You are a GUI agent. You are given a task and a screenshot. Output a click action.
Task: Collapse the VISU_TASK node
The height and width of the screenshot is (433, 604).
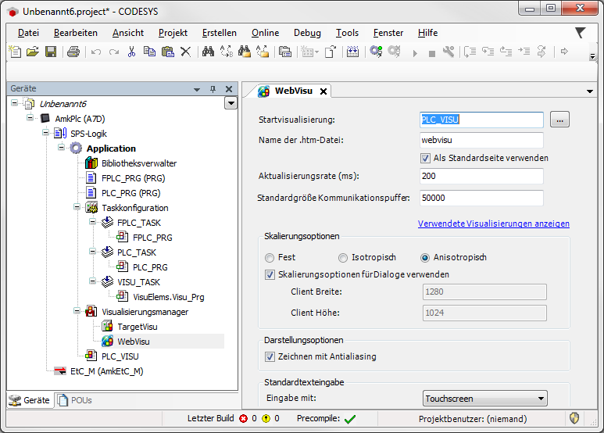(x=92, y=281)
